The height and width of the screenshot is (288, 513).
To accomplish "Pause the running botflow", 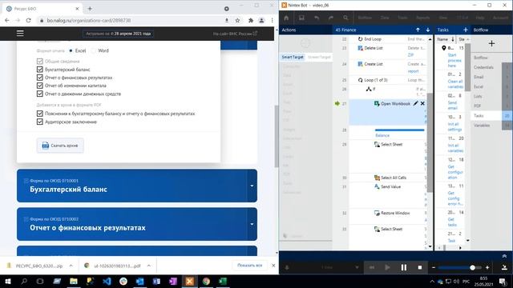I will 404,267.
